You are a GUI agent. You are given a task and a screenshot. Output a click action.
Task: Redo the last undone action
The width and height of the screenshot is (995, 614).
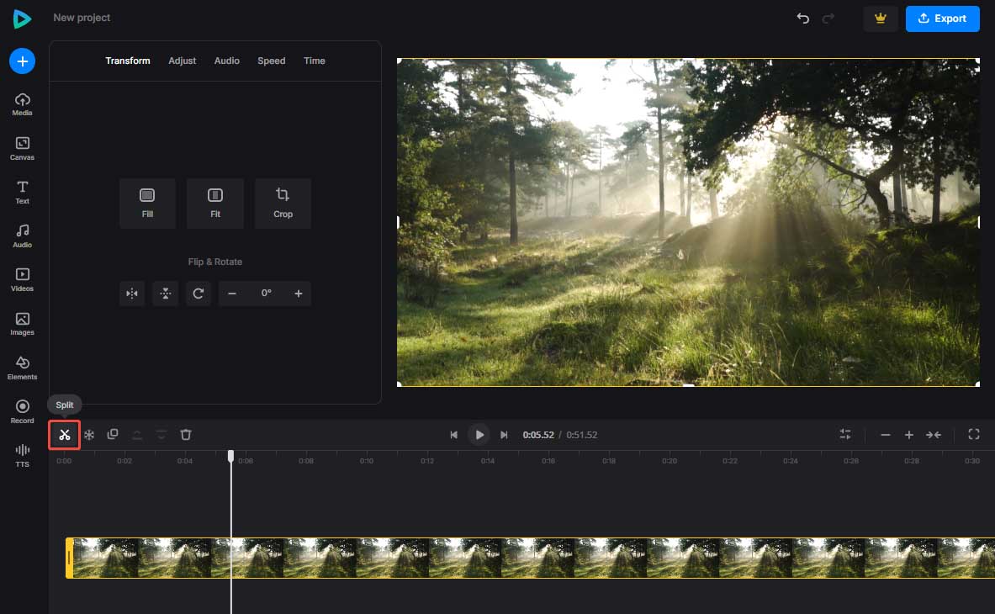828,19
